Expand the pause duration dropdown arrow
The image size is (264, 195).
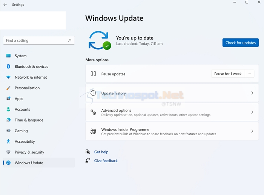pyautogui.click(x=250, y=74)
